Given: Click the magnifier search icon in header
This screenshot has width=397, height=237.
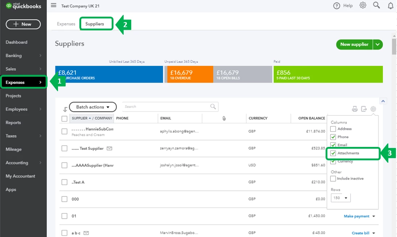Looking at the screenshot, I should pyautogui.click(x=376, y=5).
